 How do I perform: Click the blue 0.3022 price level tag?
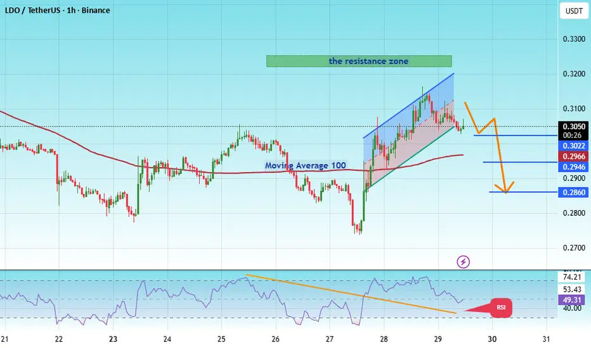[x=573, y=146]
